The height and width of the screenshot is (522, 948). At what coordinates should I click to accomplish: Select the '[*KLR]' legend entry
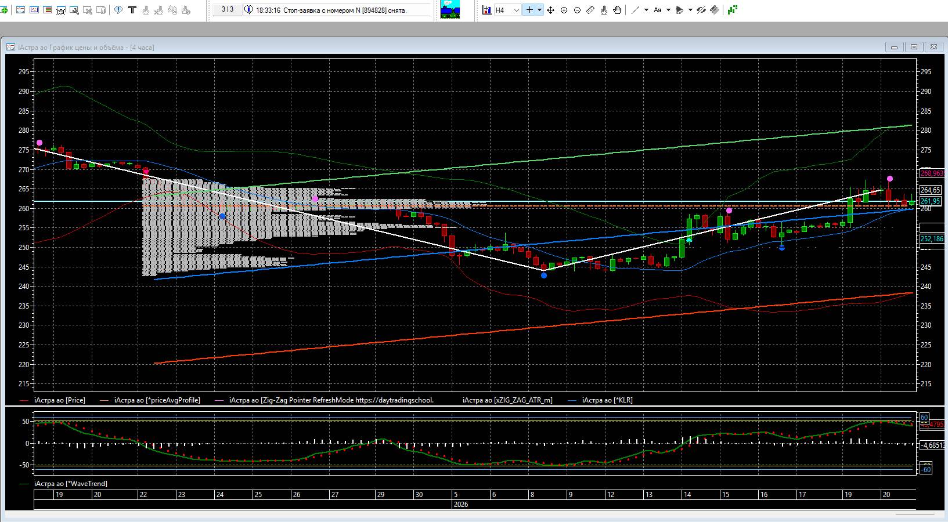click(x=607, y=400)
